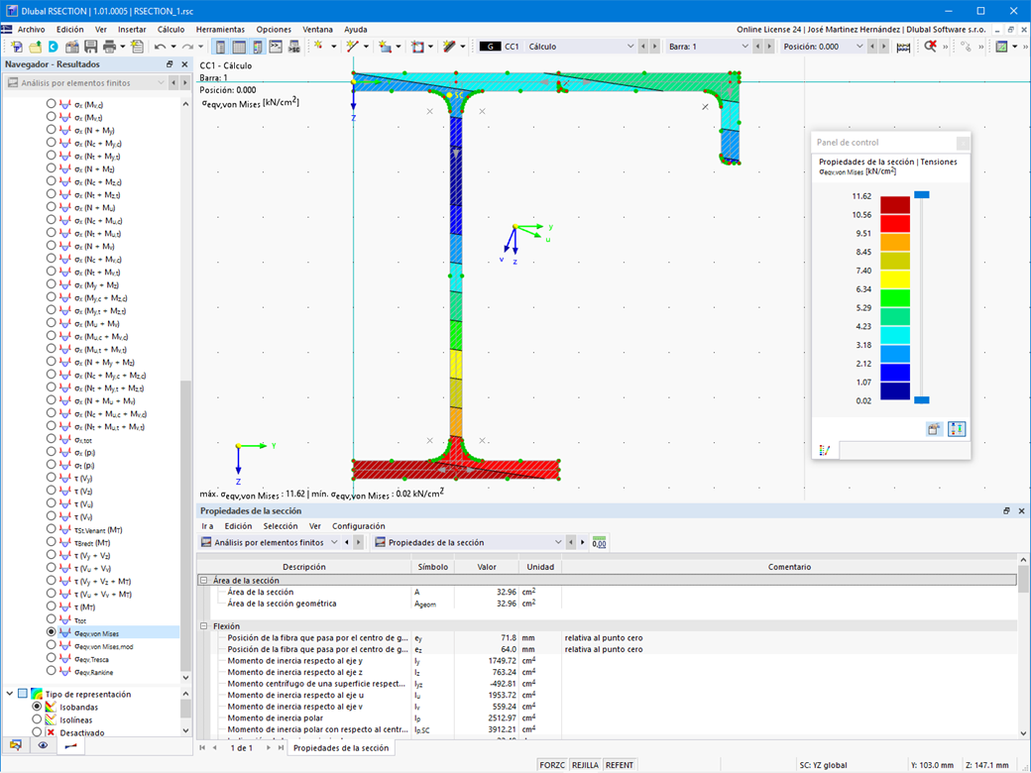Select the σeqv,von Mises,mod radio button
The height and width of the screenshot is (773, 1031).
coord(52,645)
